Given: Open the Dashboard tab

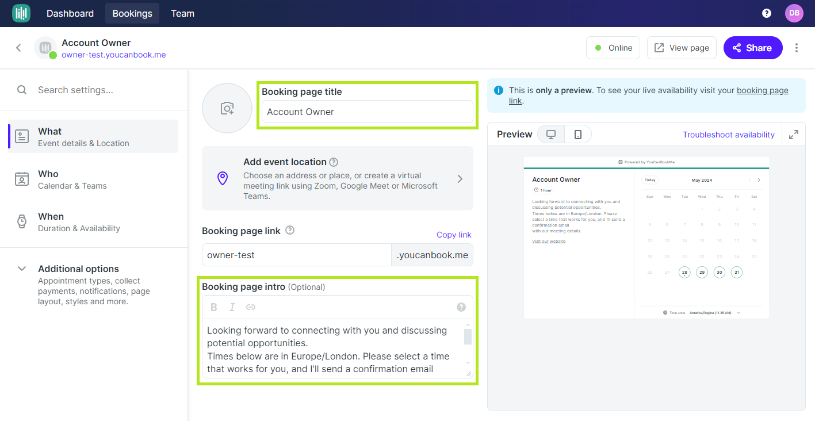Looking at the screenshot, I should 70,13.
